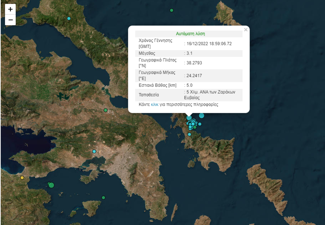
Task: Click the longitude value 24.2417
Action: 194,75
